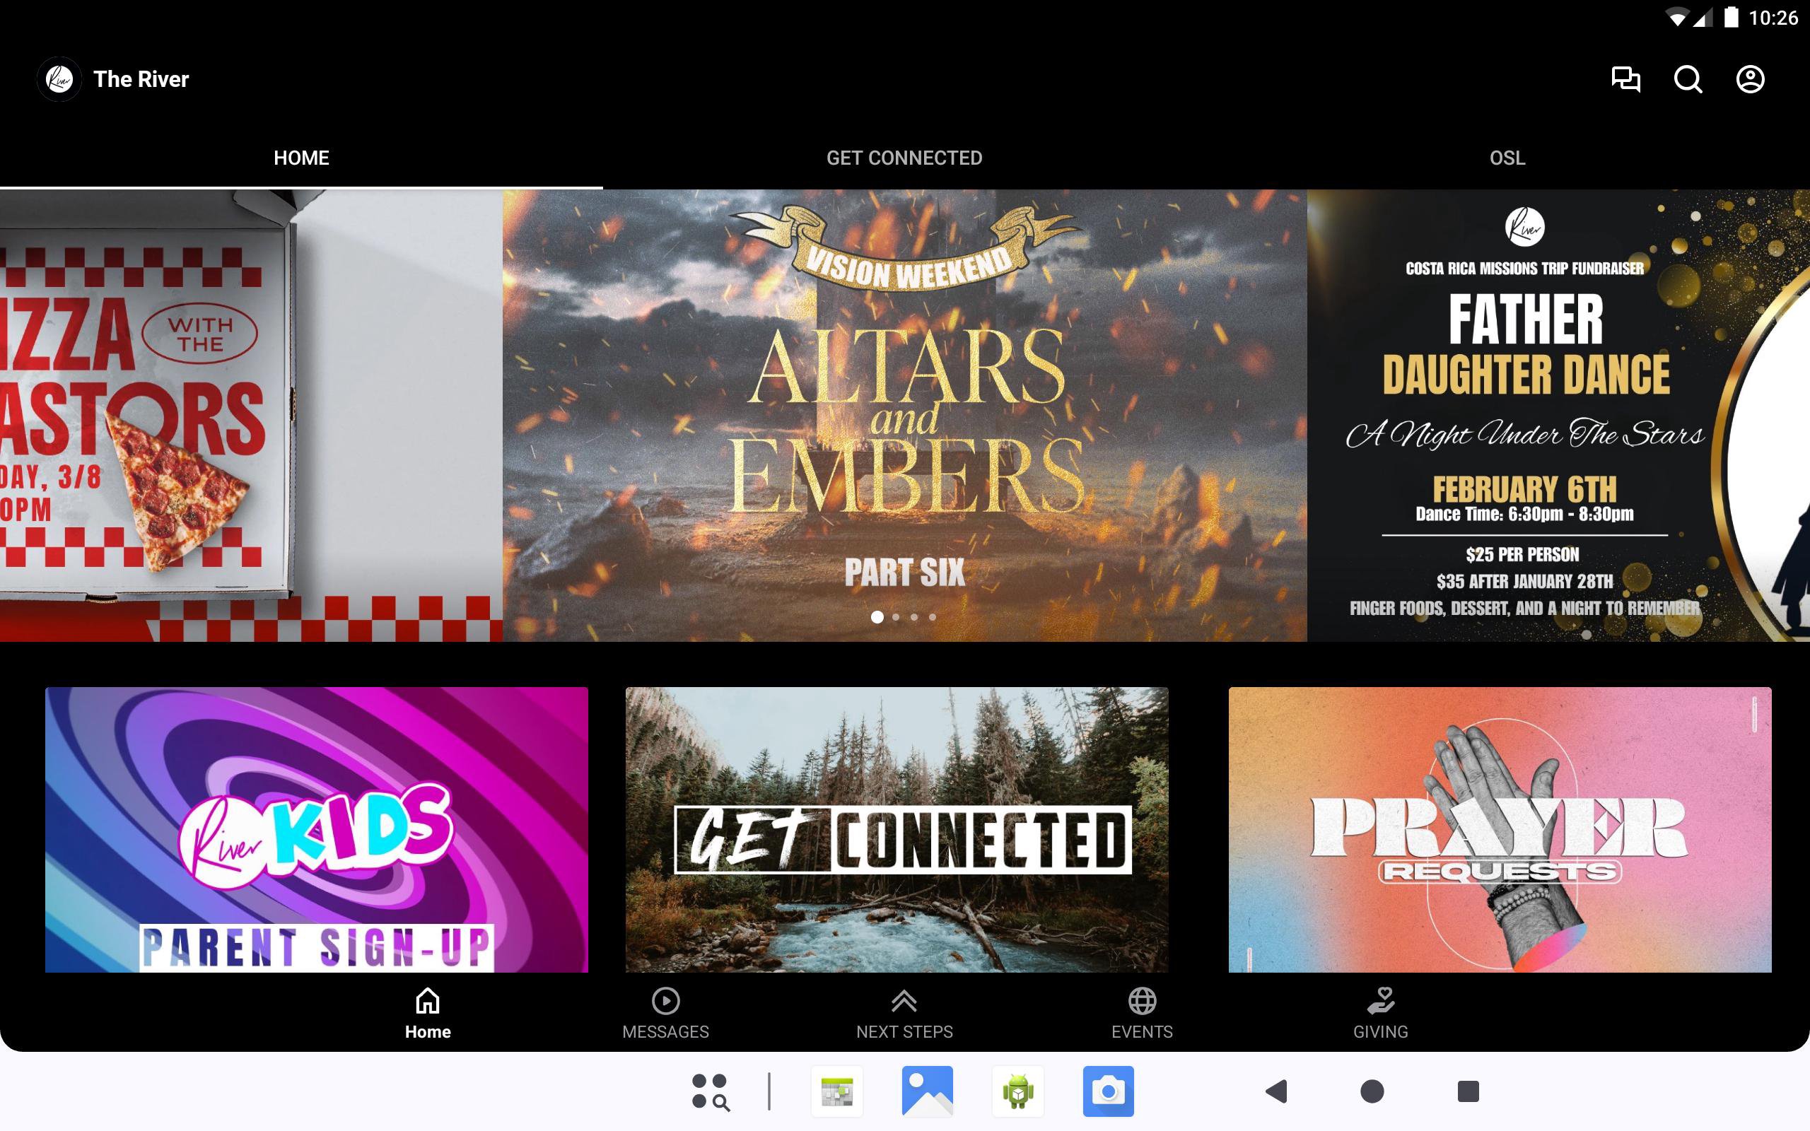Image resolution: width=1810 pixels, height=1131 pixels.
Task: Open River Kids Parent Sign-Up card
Action: pyautogui.click(x=316, y=828)
